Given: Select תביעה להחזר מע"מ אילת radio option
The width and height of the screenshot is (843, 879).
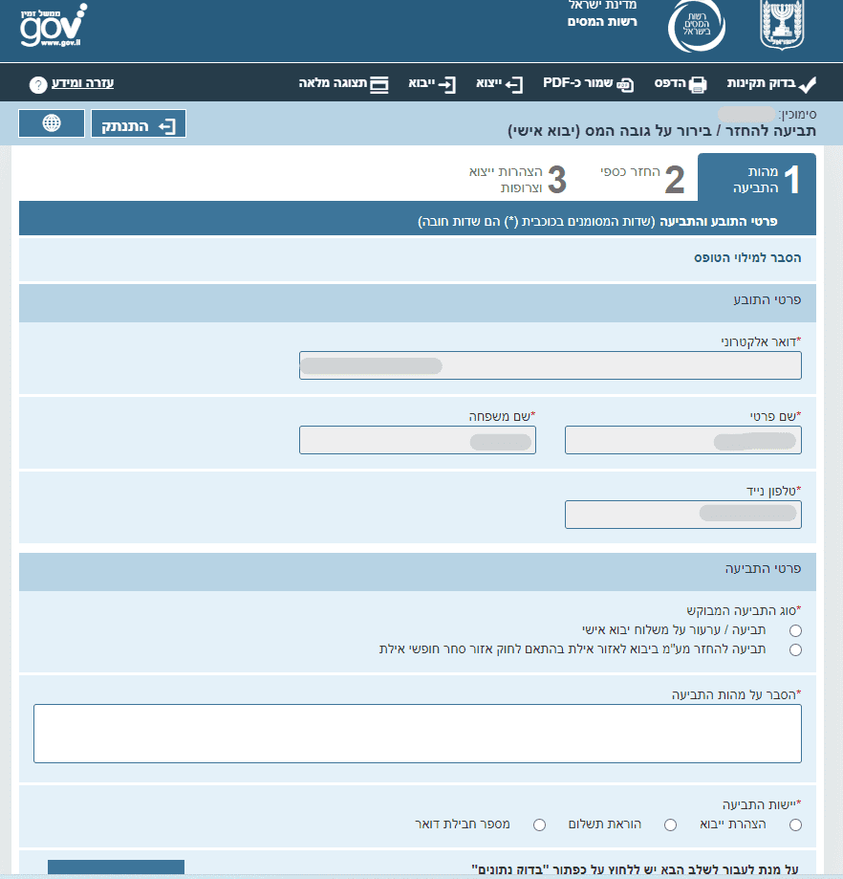Looking at the screenshot, I should tap(795, 649).
